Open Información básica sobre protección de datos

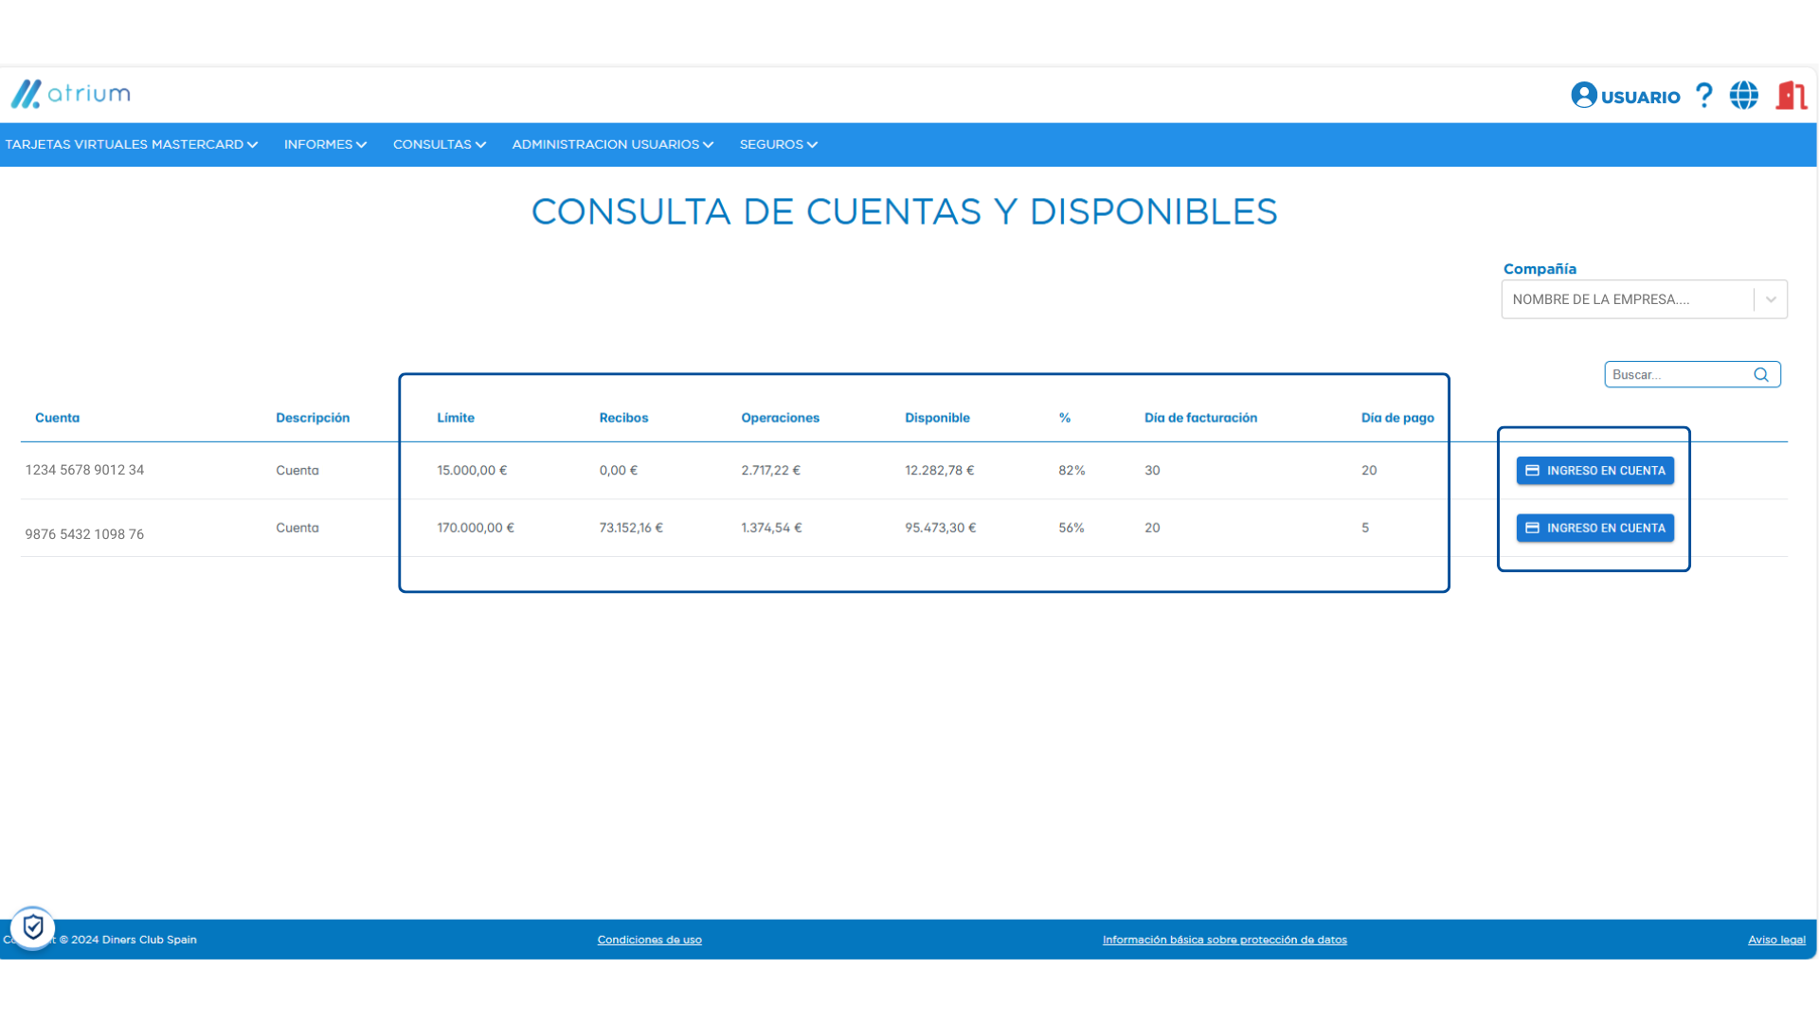coord(1224,940)
